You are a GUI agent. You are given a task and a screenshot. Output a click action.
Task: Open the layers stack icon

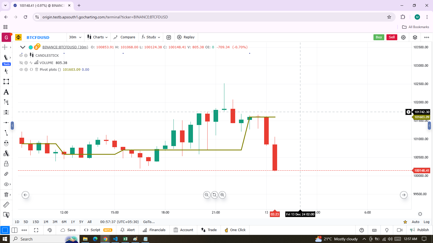coord(415,37)
